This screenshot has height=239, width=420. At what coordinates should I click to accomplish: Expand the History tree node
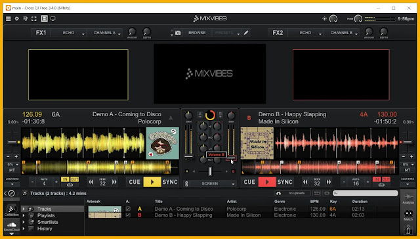[x=24, y=228]
